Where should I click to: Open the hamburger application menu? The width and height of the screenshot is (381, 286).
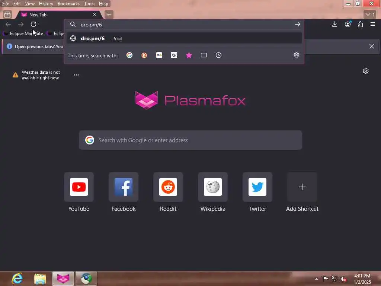click(x=373, y=24)
